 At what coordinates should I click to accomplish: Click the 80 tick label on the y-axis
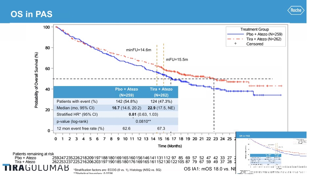(47, 48)
